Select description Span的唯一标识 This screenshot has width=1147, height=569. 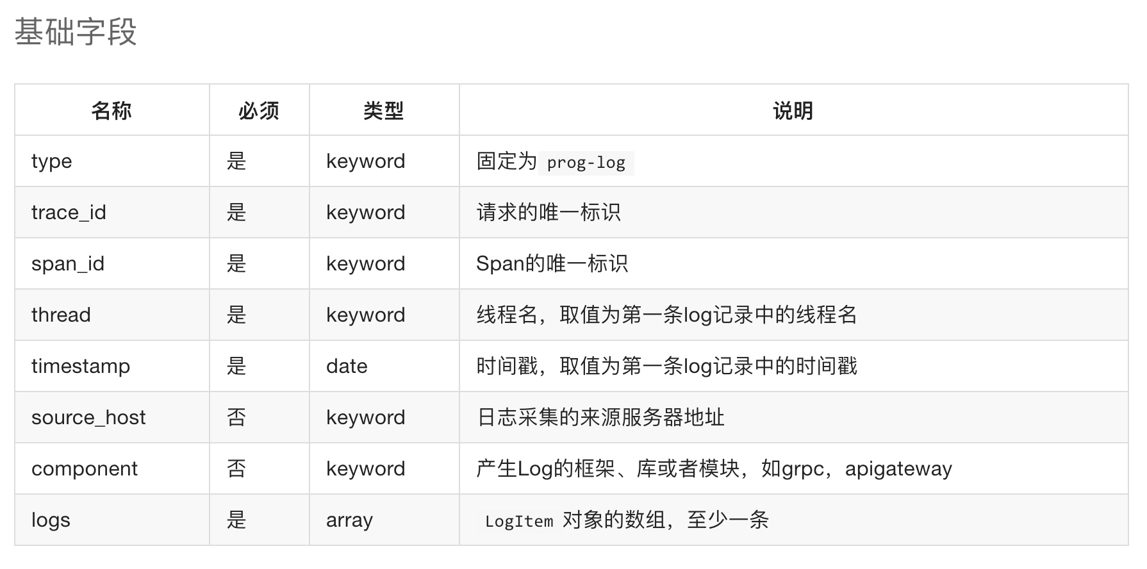click(x=552, y=263)
